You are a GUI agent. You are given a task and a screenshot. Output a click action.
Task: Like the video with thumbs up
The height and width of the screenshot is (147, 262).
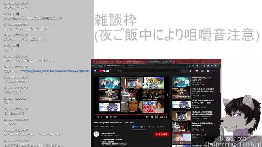(135, 127)
